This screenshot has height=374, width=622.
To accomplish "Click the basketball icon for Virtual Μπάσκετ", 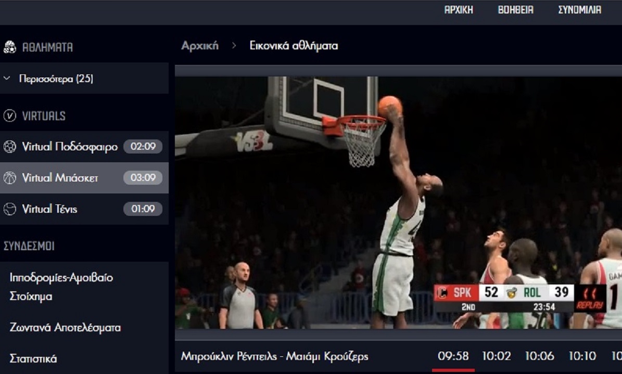I will [9, 178].
